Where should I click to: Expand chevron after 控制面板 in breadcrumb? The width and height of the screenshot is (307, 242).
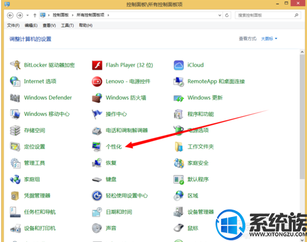click(x=72, y=15)
